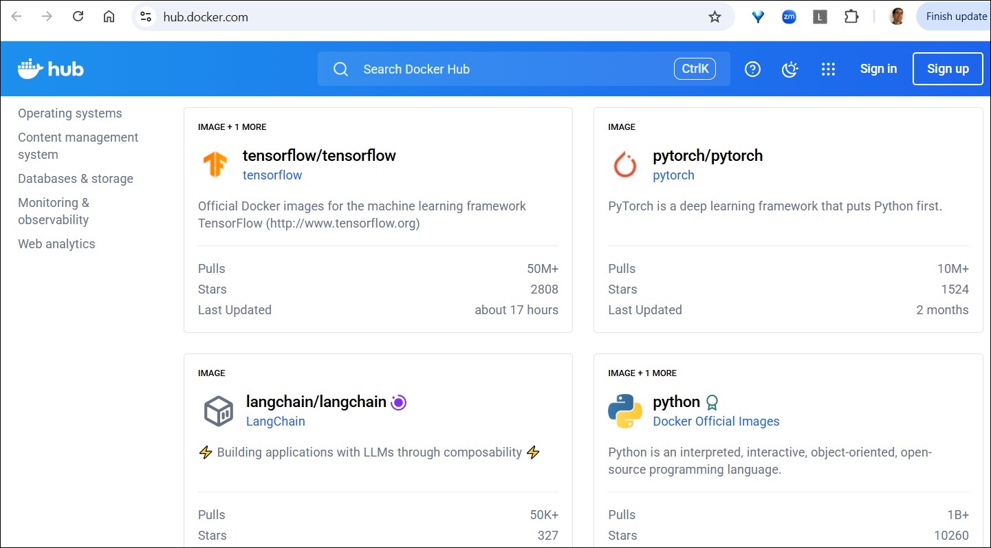The width and height of the screenshot is (991, 548).
Task: Click the Docker Hub whale logo
Action: coord(29,67)
